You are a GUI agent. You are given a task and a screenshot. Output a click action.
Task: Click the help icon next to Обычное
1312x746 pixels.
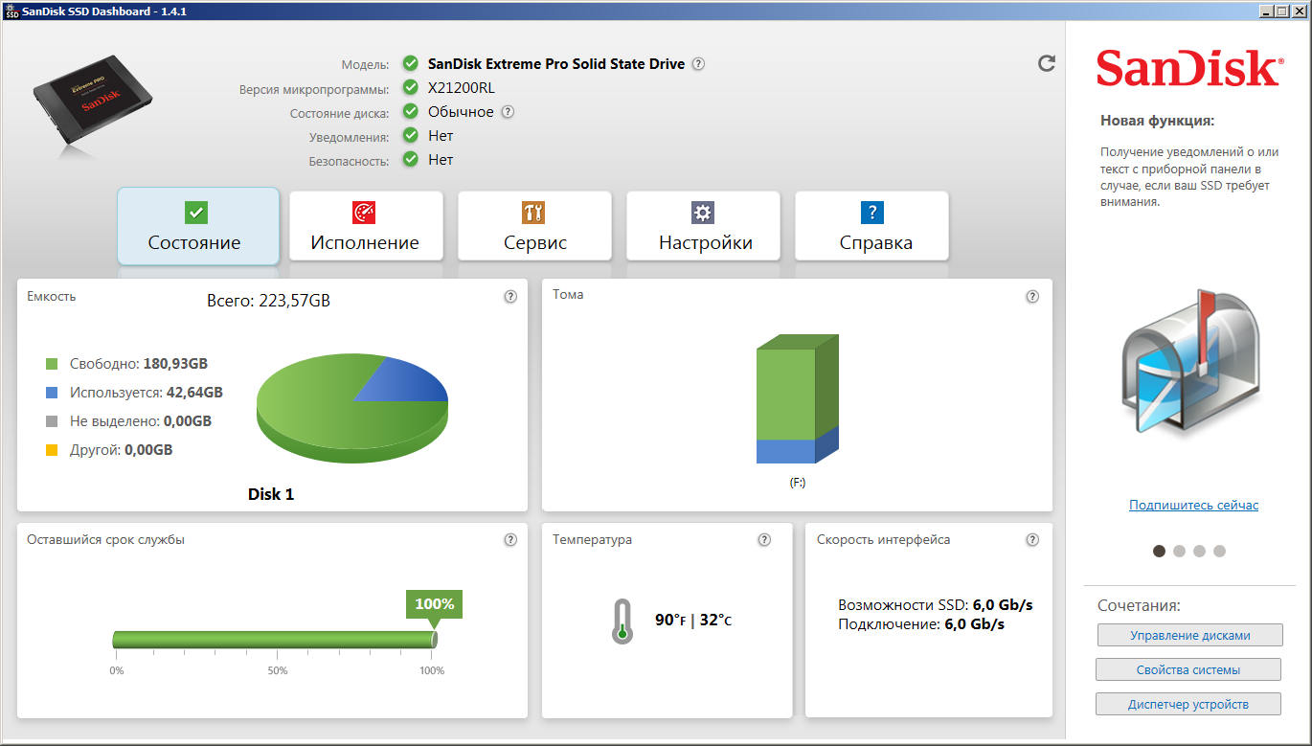point(509,112)
